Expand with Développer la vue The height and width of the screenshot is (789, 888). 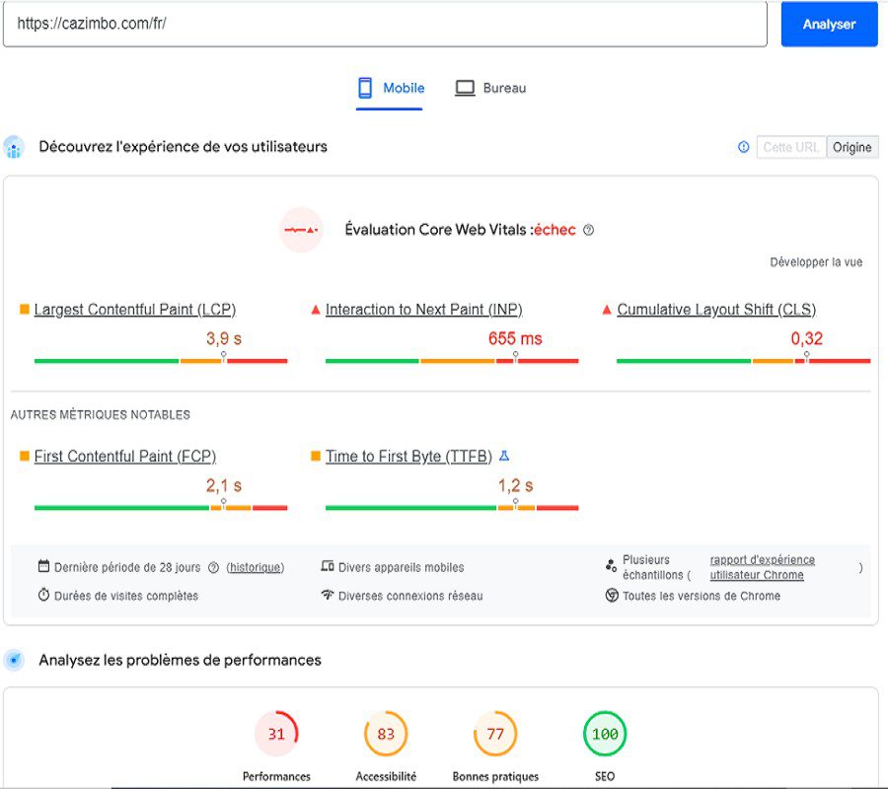click(816, 262)
